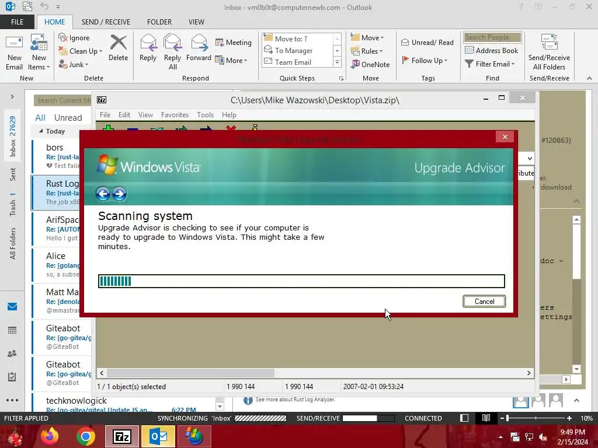Click Ignore in Delete group

[74, 38]
